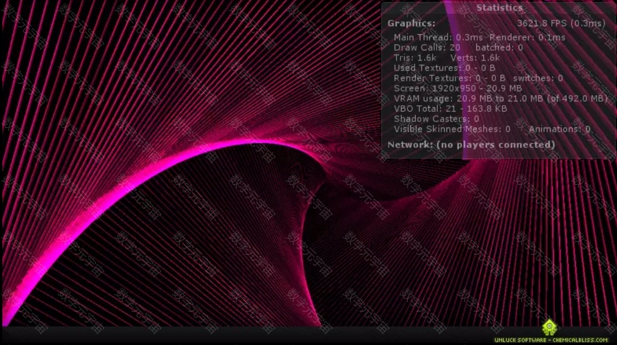Click the Animations: 0 entry
This screenshot has height=345, width=617.
[559, 129]
